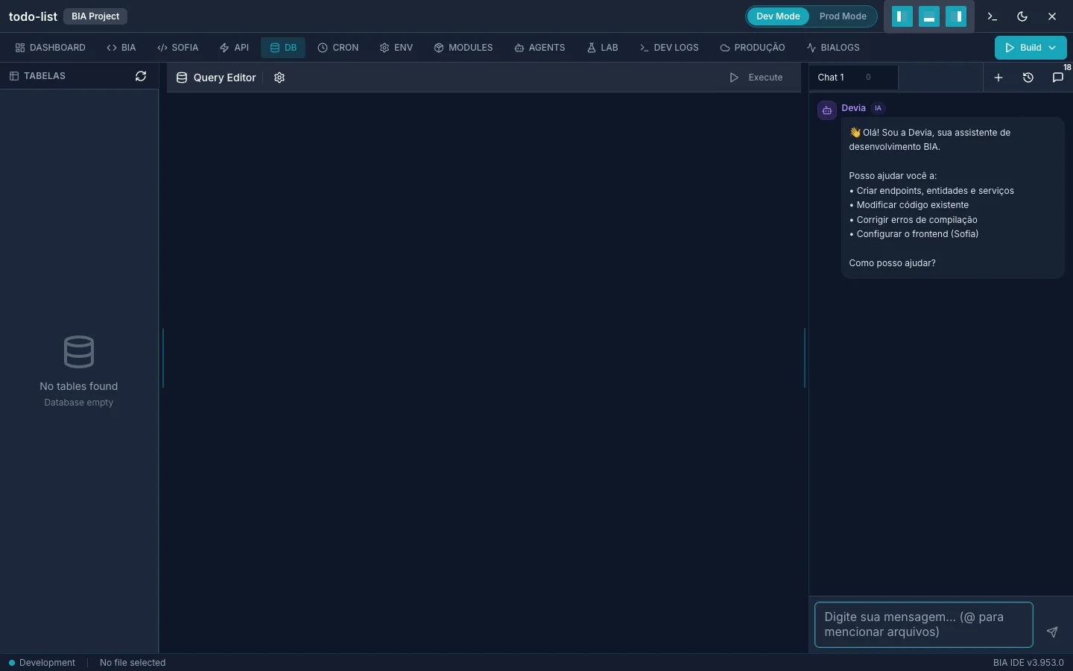This screenshot has width=1073, height=671.
Task: Open the BIA Project selector badge
Action: pos(95,16)
